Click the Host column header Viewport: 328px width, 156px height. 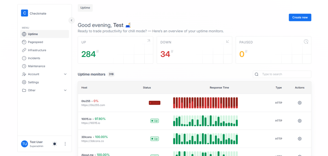point(84,88)
